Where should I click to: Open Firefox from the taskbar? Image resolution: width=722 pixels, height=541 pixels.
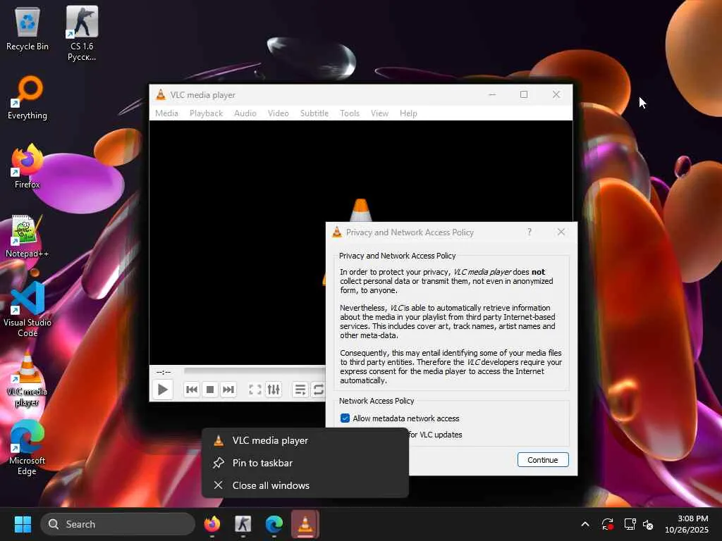(x=212, y=524)
